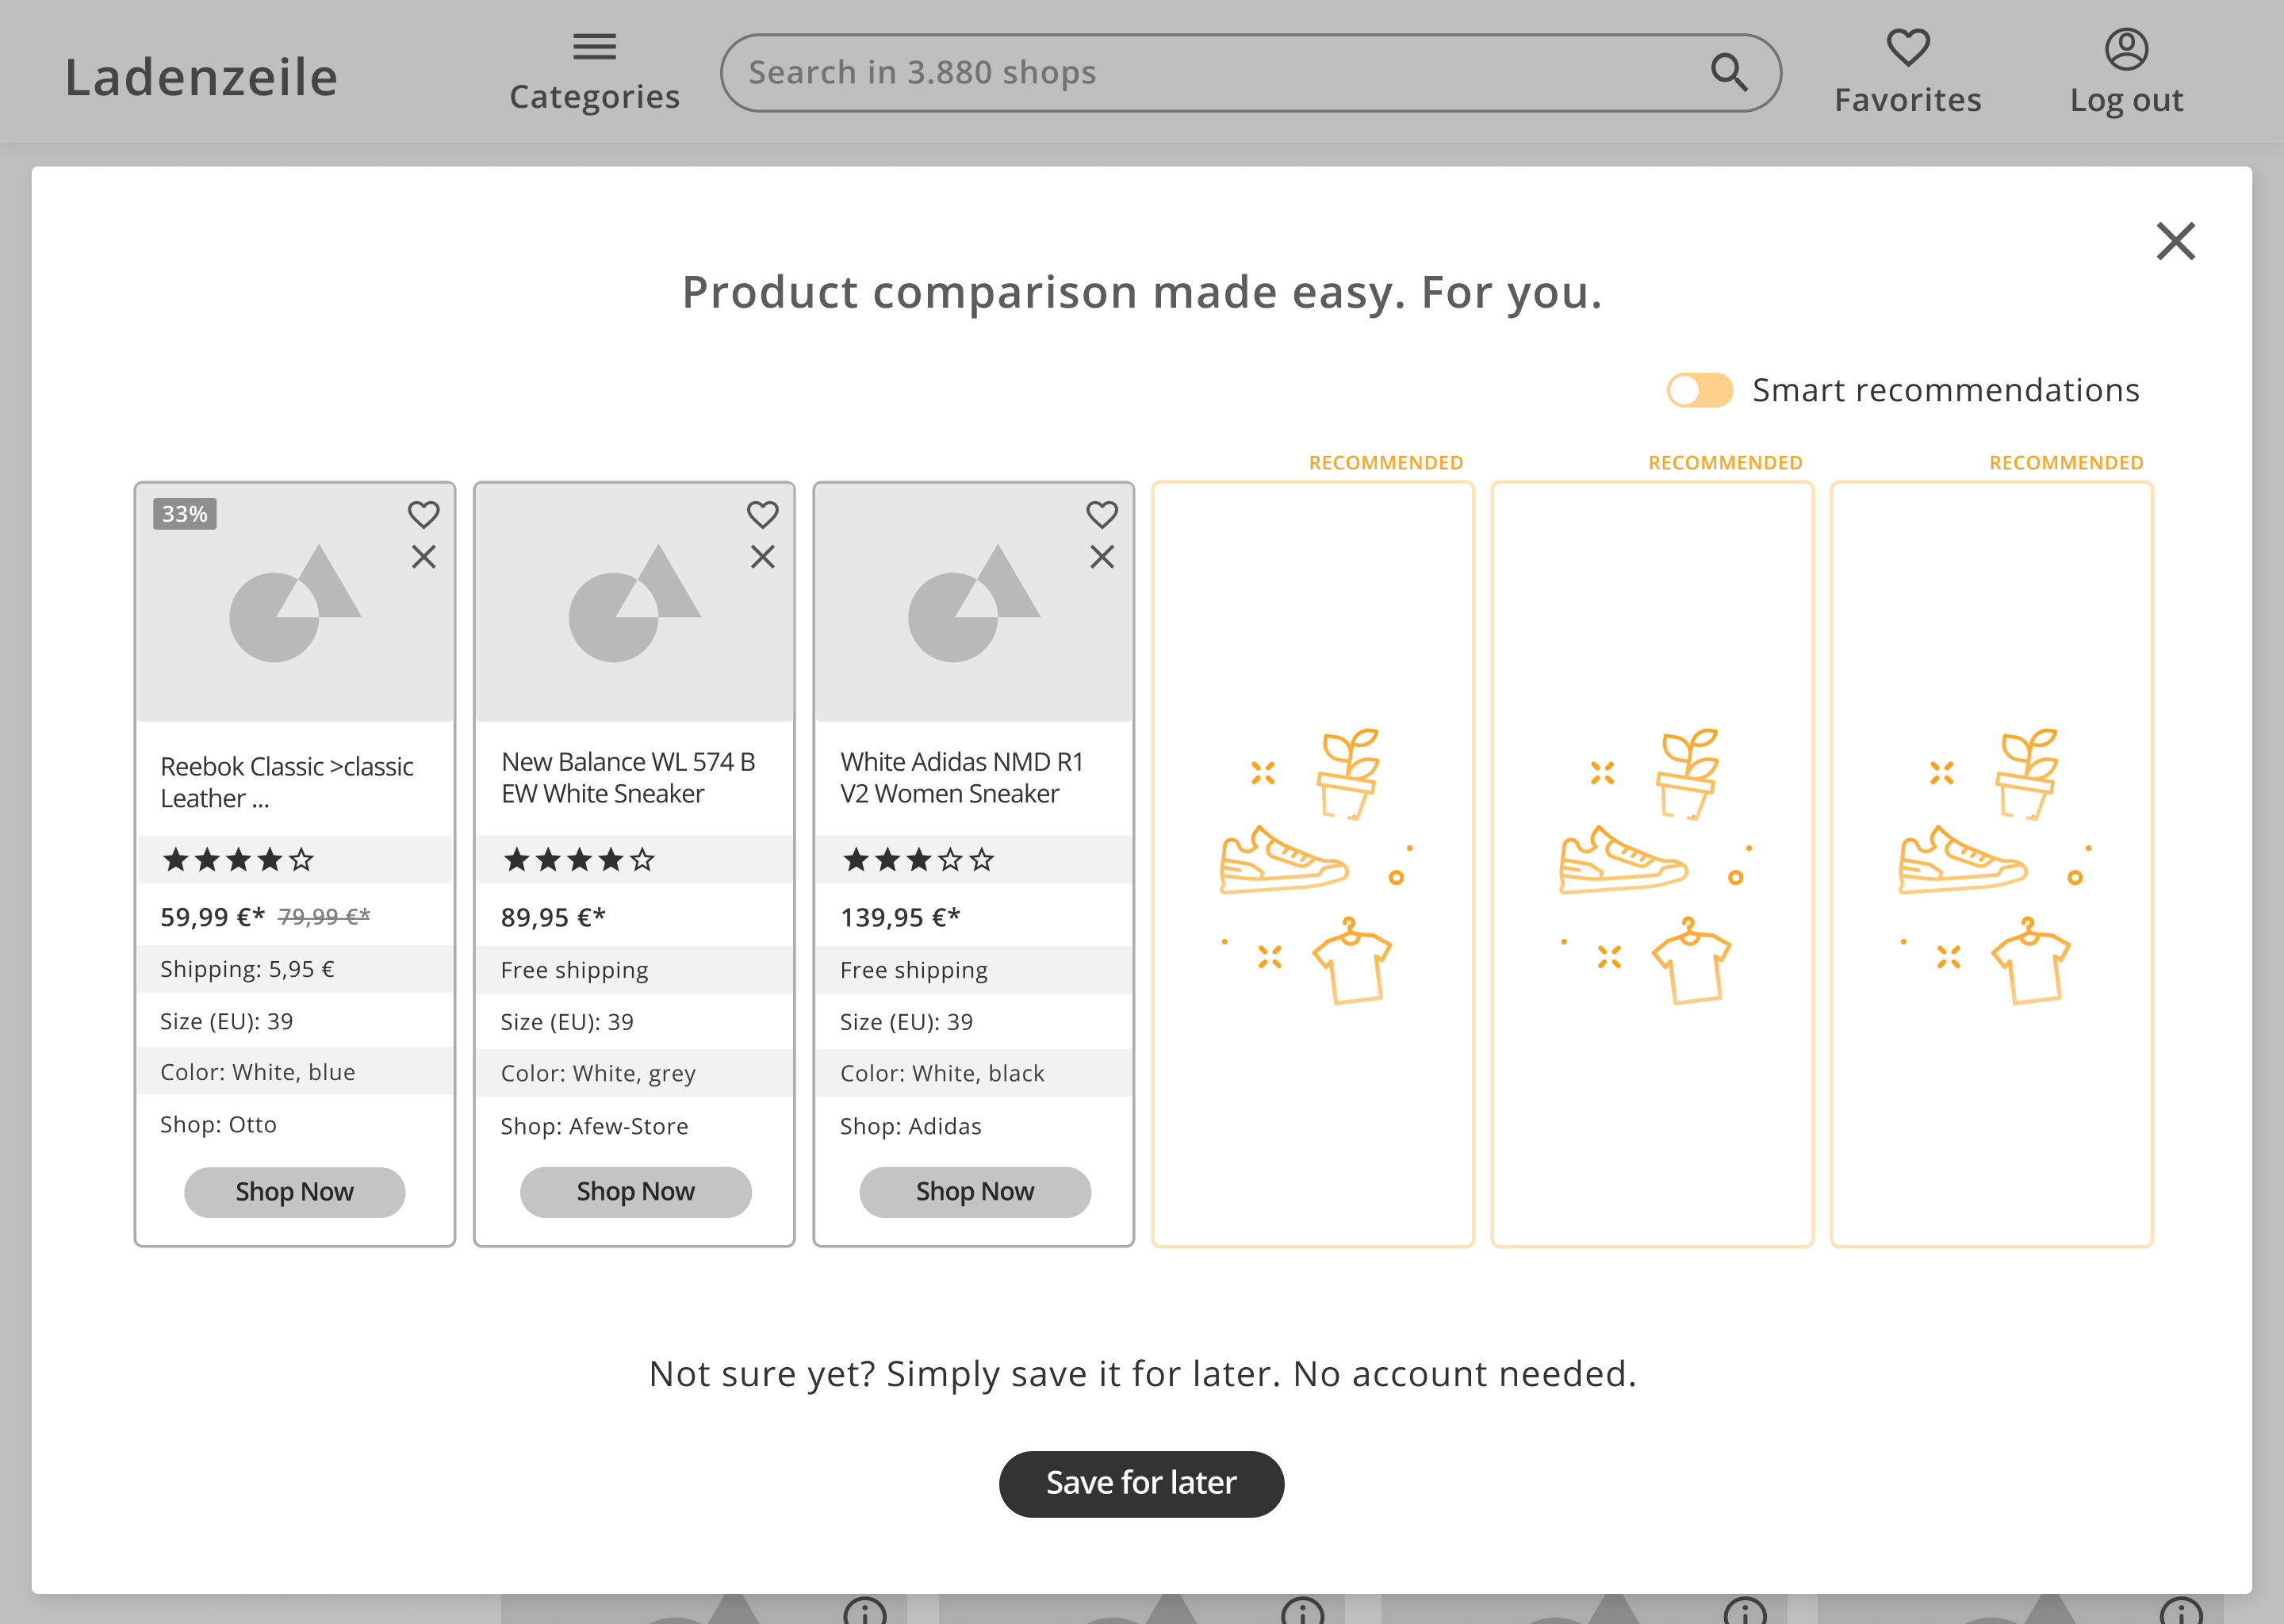Click the Ladenzeile logo
The image size is (2284, 1624).
(x=201, y=77)
